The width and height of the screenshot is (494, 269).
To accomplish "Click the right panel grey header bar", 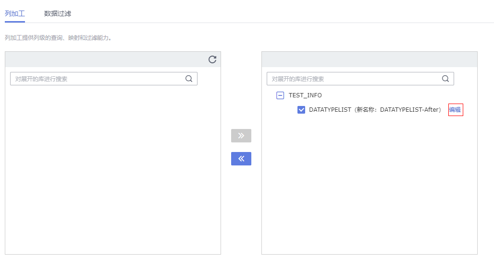I will coord(369,59).
